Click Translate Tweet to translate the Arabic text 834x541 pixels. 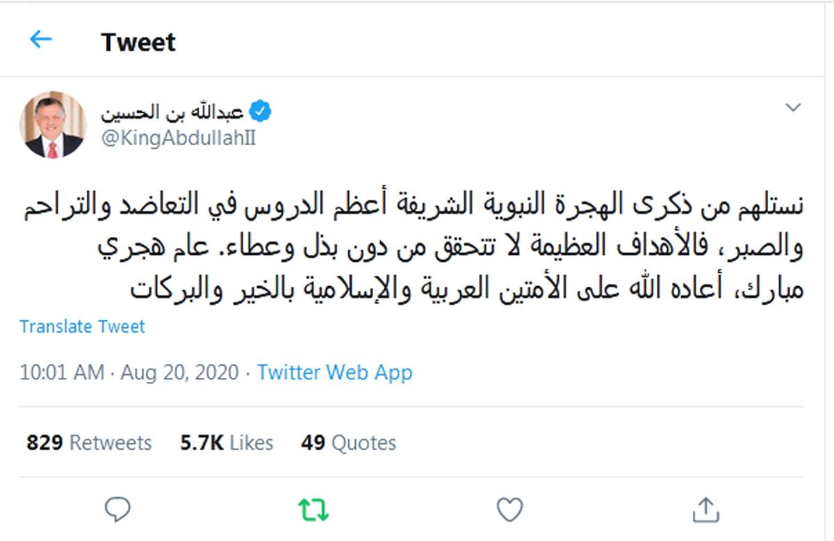click(82, 326)
